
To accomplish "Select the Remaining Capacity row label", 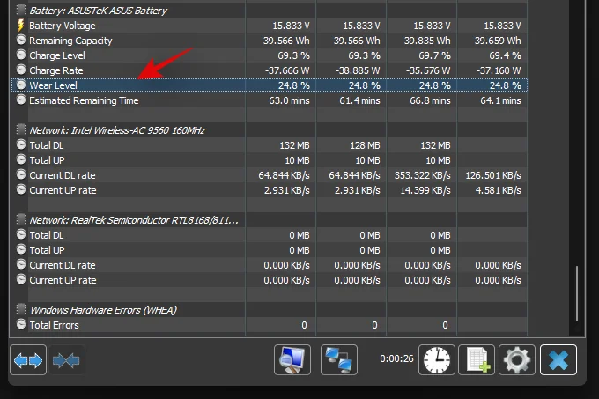I will coord(70,41).
